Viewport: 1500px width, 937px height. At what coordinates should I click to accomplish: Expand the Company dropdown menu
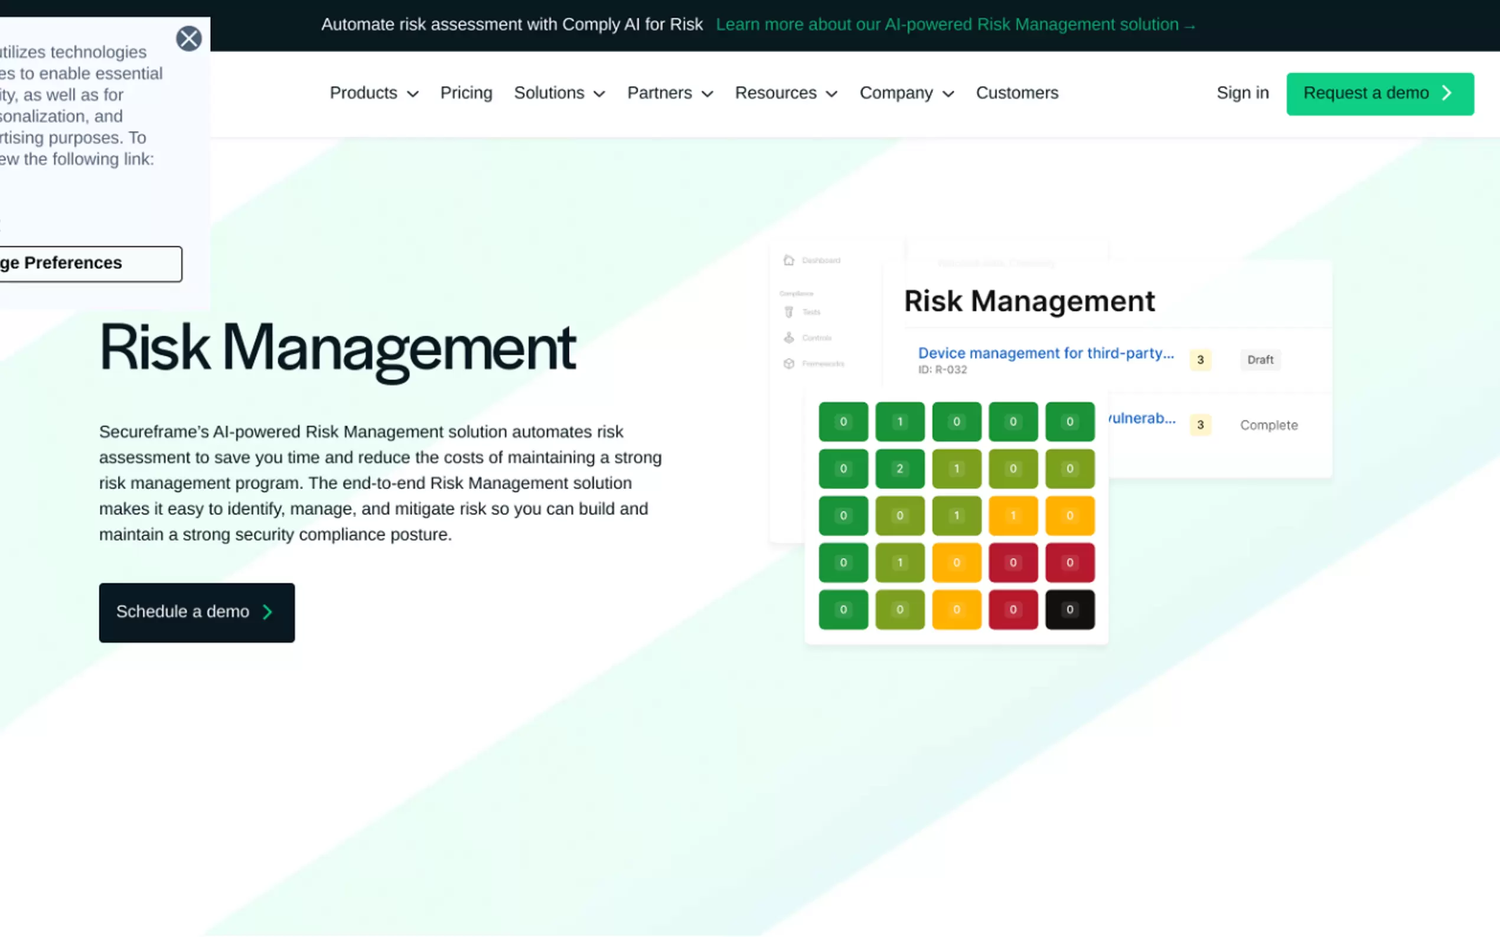(906, 93)
